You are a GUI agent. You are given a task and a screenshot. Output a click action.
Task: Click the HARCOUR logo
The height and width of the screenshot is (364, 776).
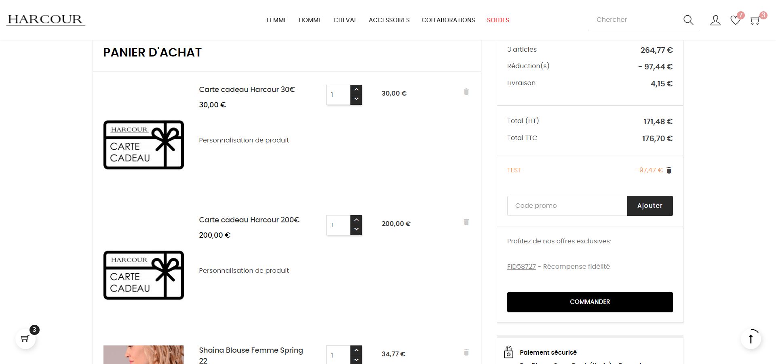tap(46, 20)
